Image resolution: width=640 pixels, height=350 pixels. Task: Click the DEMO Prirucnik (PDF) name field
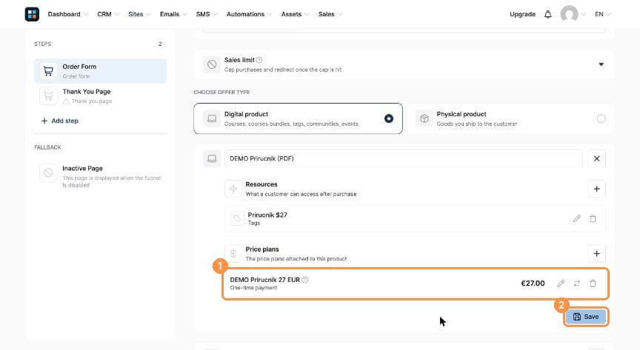tap(403, 158)
